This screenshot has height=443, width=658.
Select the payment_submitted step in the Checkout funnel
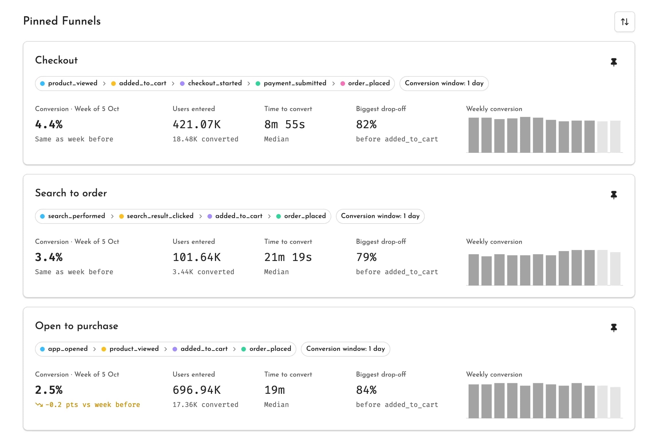291,83
